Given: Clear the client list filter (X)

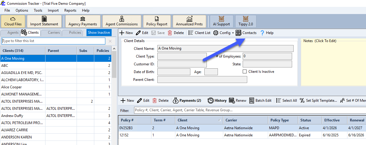Looking at the screenshot, I should [110, 41].
